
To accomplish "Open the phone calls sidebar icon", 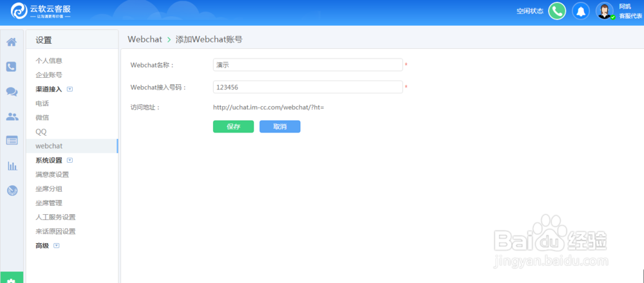I will [12, 67].
